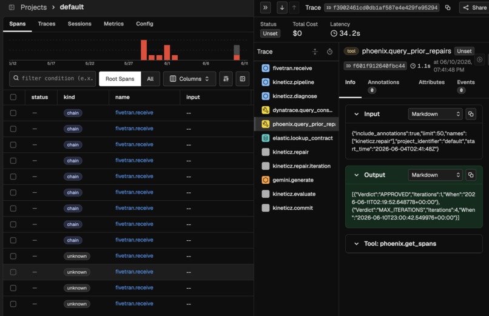Check the second fivetran.receive row checkbox
Screen dimensions: 489x316
point(13,129)
